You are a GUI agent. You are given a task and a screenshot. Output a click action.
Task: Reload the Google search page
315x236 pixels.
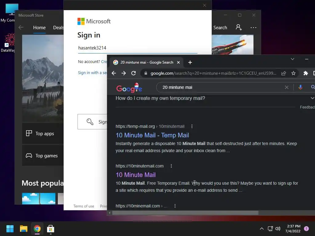point(134,73)
